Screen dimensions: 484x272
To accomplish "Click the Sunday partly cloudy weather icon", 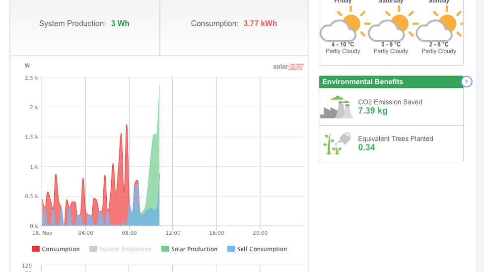I will (x=439, y=24).
